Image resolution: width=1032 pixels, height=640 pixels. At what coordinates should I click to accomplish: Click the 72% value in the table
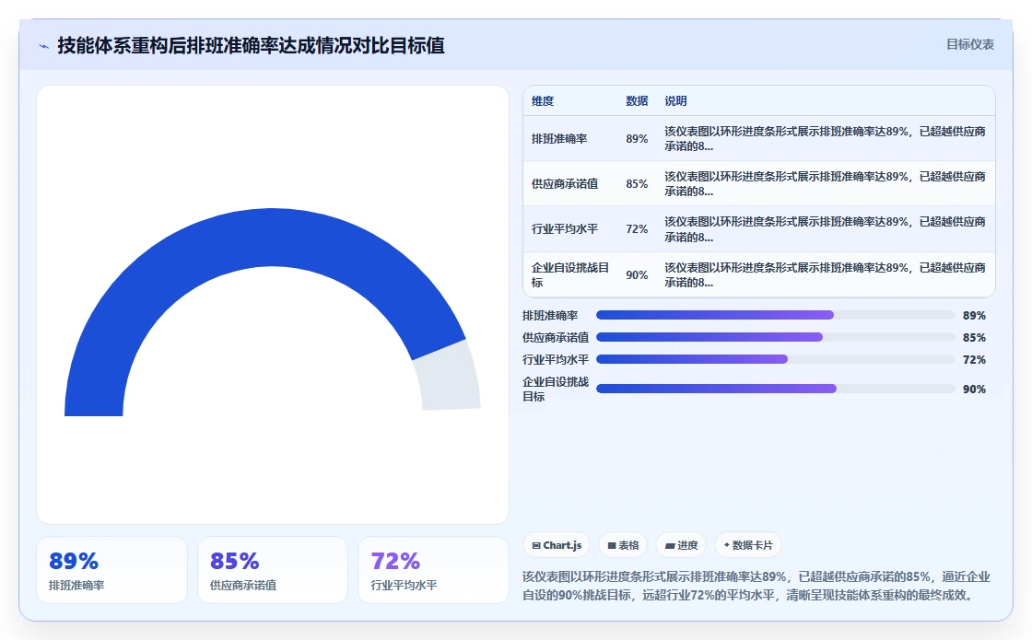(637, 229)
